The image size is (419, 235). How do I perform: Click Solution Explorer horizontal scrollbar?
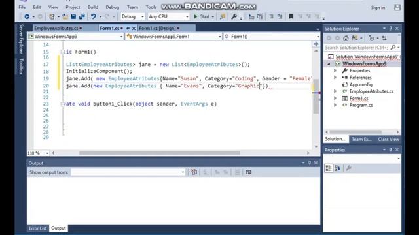click(x=355, y=132)
